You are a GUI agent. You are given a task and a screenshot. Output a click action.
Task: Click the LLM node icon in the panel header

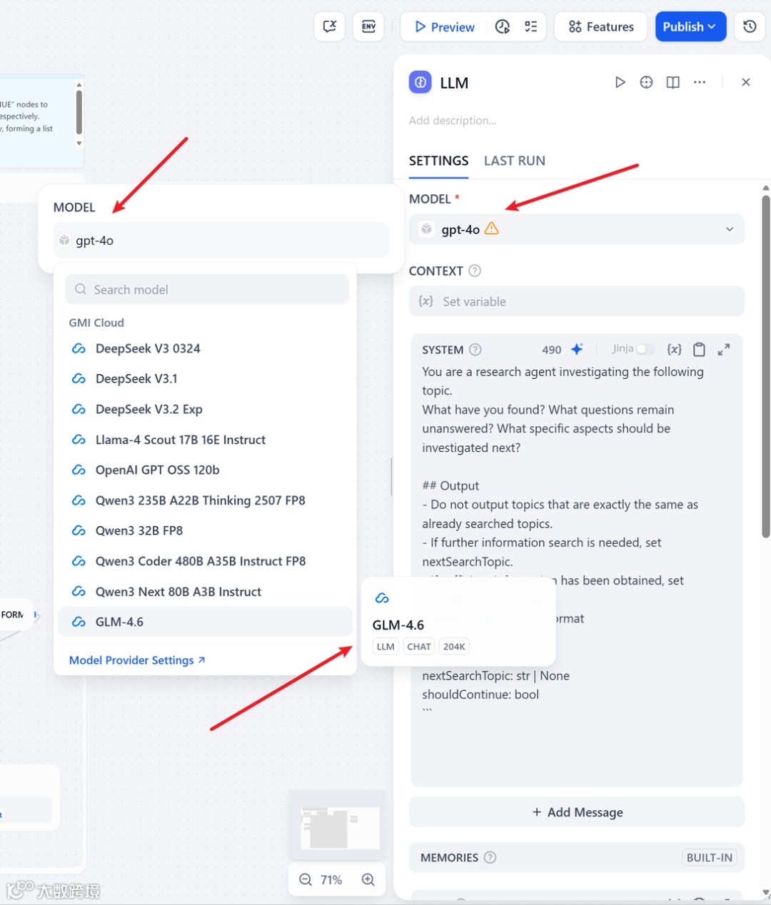click(x=420, y=82)
